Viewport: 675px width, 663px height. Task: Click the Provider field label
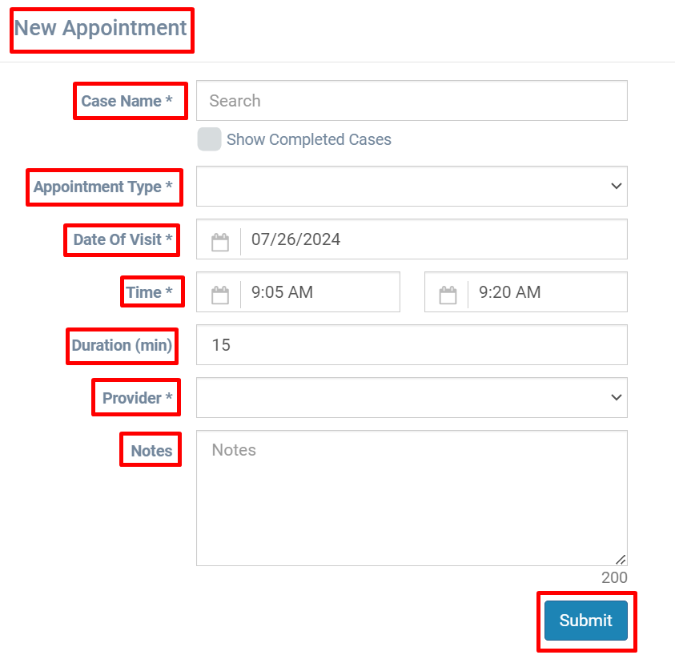[138, 398]
